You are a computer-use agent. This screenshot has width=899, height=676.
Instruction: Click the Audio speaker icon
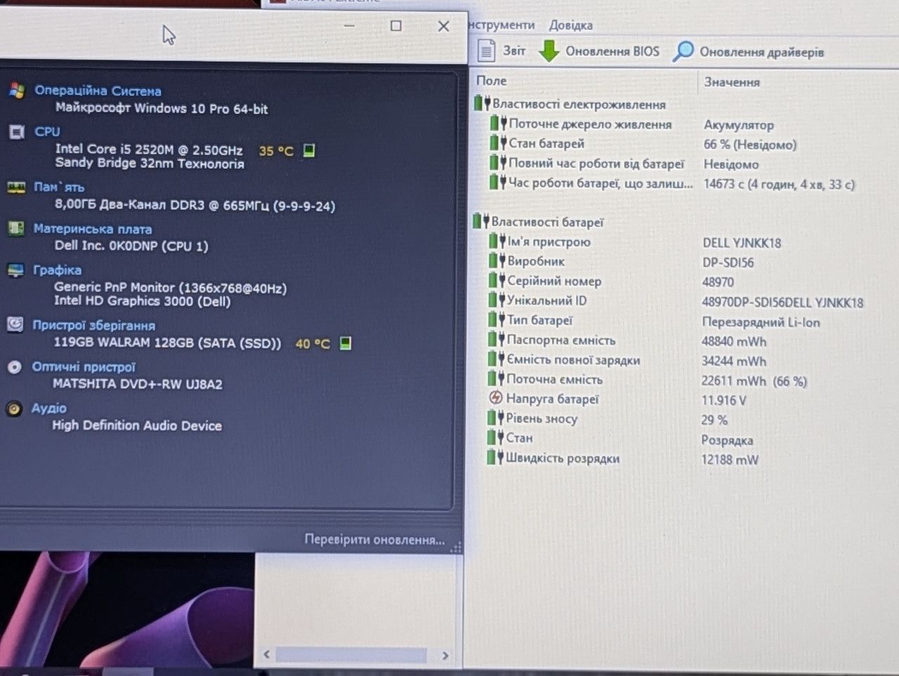pyautogui.click(x=13, y=409)
